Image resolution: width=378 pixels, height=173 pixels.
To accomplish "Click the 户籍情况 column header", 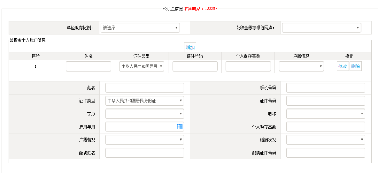I will [x=301, y=56].
